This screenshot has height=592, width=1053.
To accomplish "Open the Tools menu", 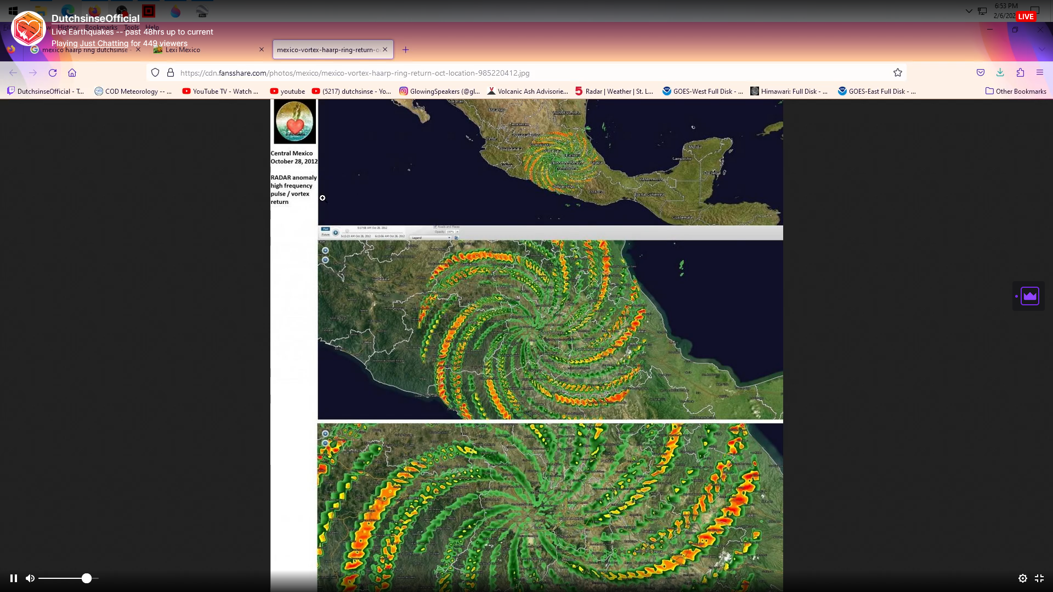I will (132, 27).
